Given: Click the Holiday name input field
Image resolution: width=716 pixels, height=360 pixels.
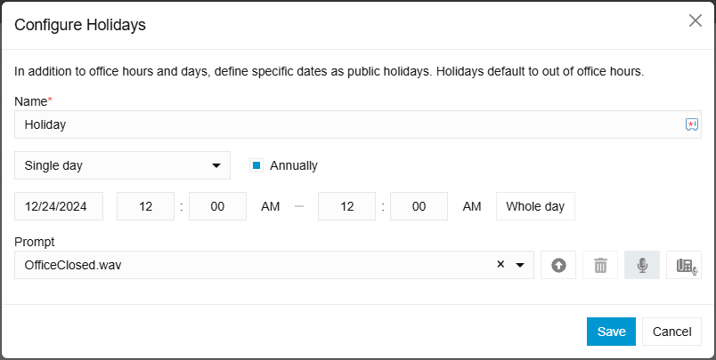Looking at the screenshot, I should (347, 125).
